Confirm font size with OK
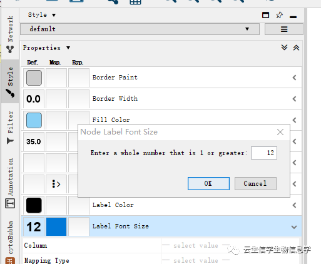The height and width of the screenshot is (264, 321). coord(208,183)
